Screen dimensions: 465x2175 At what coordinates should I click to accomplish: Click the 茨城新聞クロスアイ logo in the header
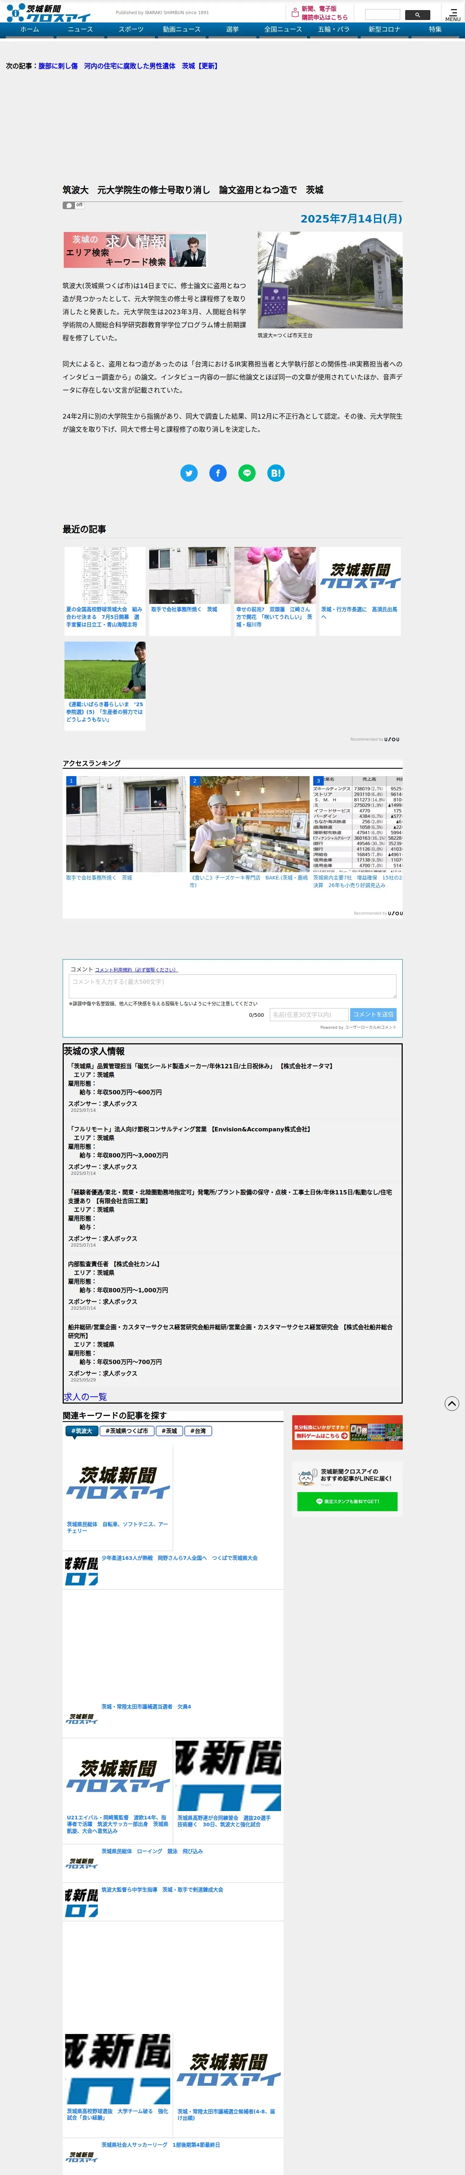click(x=48, y=13)
